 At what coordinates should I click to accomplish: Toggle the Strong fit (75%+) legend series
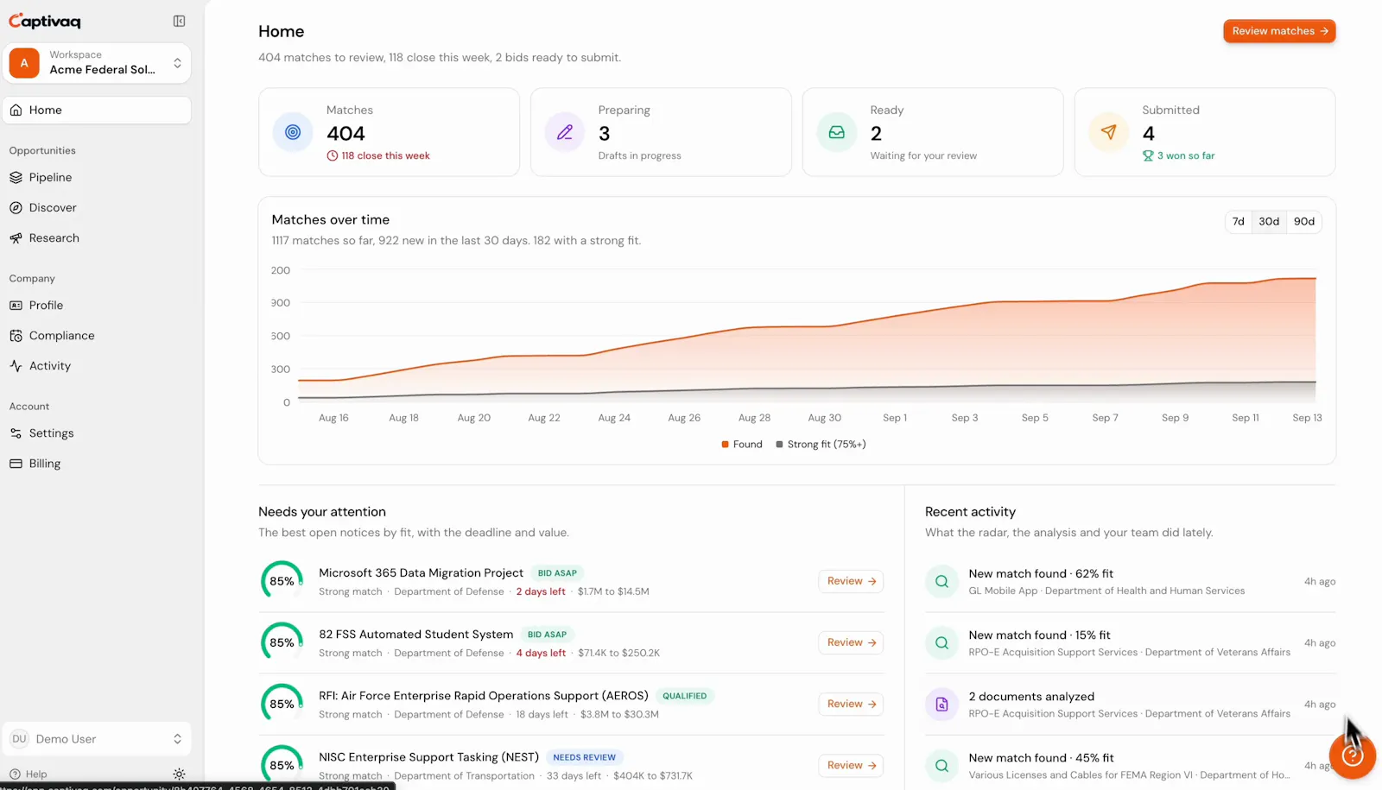[x=821, y=444]
